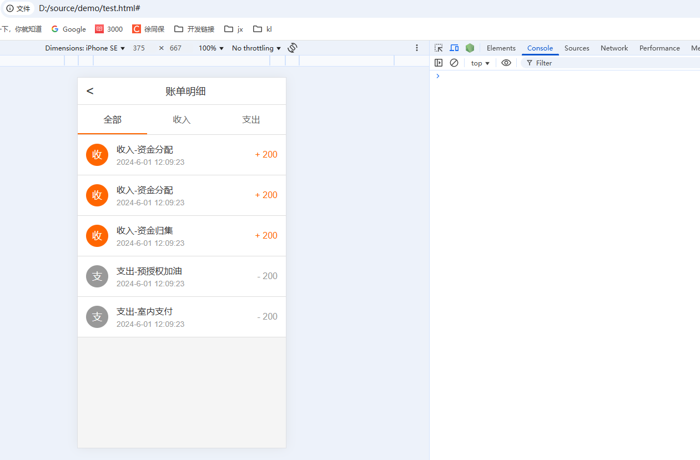This screenshot has width=700, height=460.
Task: Open the Performance panel tab
Action: (659, 48)
